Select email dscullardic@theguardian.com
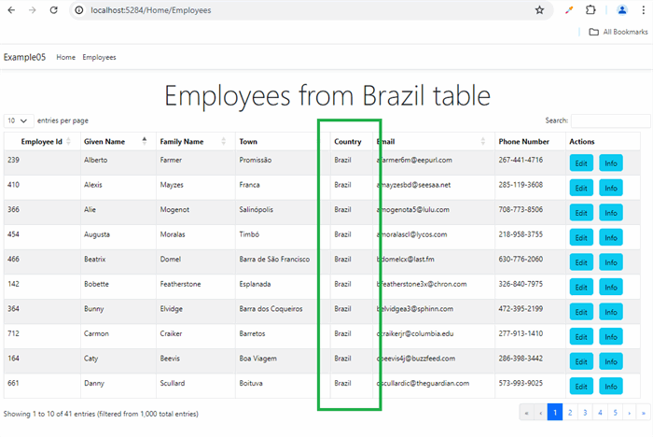 tap(423, 383)
